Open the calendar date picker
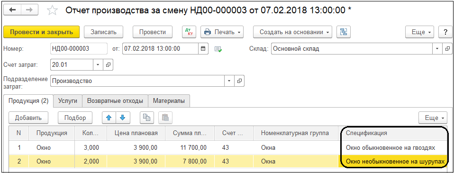 [203, 48]
